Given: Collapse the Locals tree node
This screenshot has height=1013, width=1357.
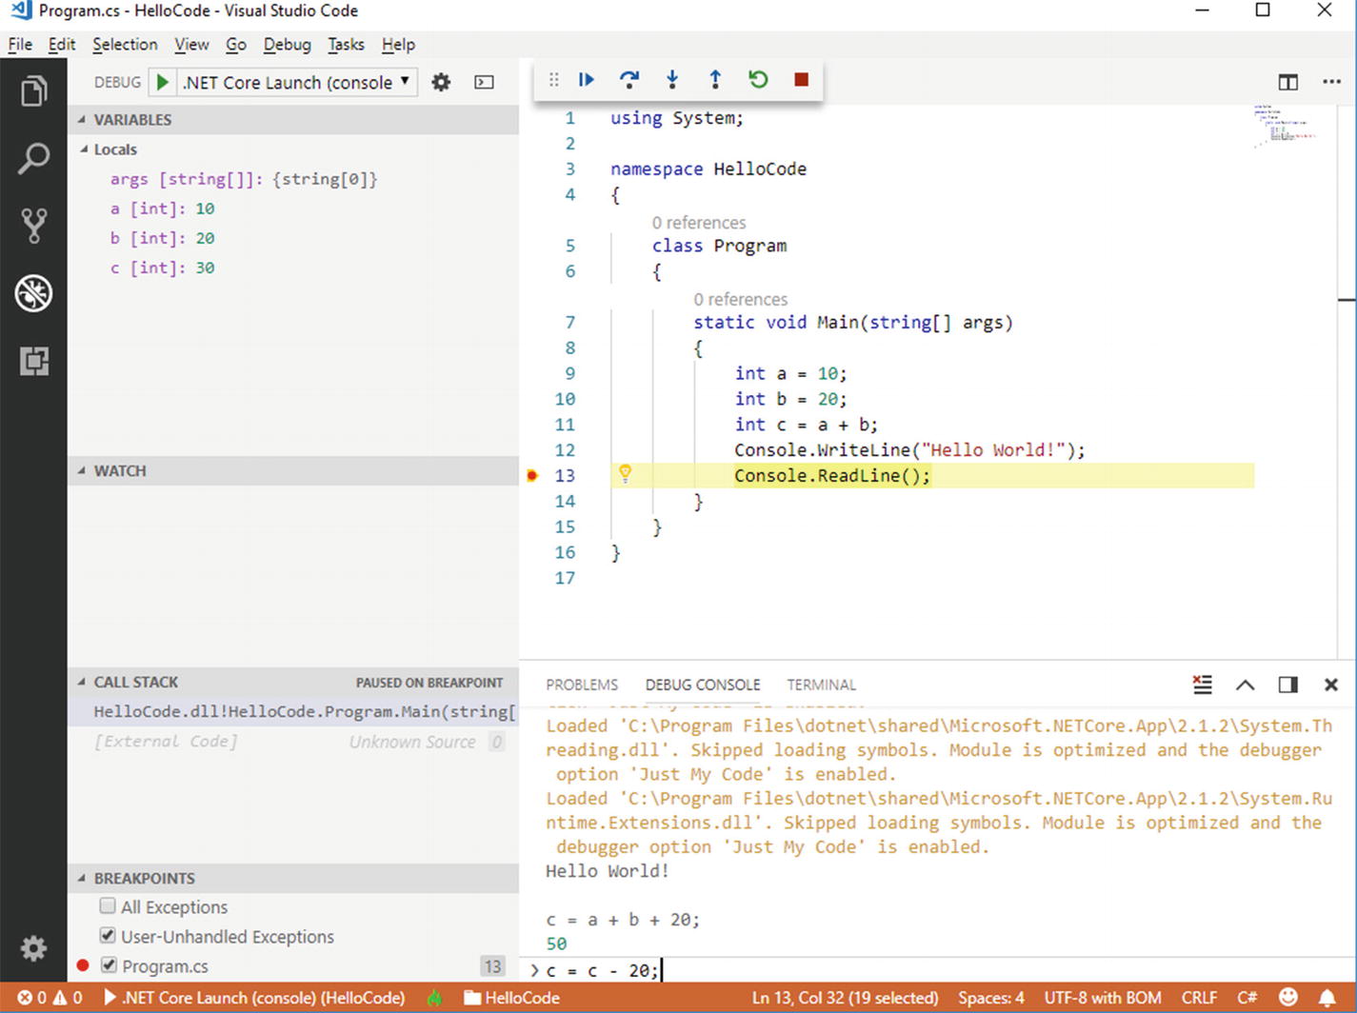Looking at the screenshot, I should pyautogui.click(x=85, y=149).
